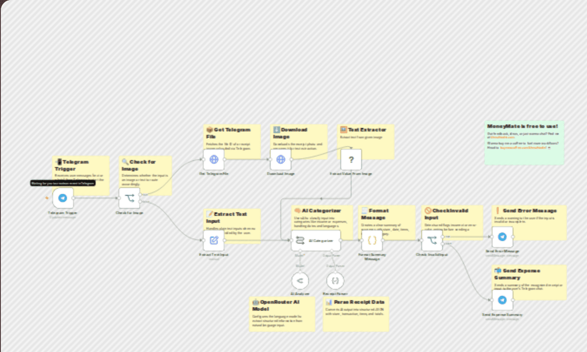The image size is (587, 352).
Task: Select the AI Analyzer model sub-node
Action: [299, 281]
